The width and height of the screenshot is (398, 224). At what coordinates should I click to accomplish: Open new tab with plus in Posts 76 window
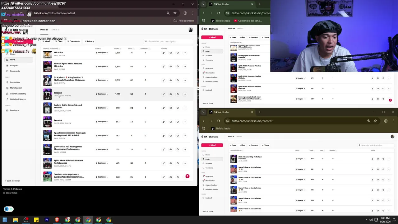260,112
